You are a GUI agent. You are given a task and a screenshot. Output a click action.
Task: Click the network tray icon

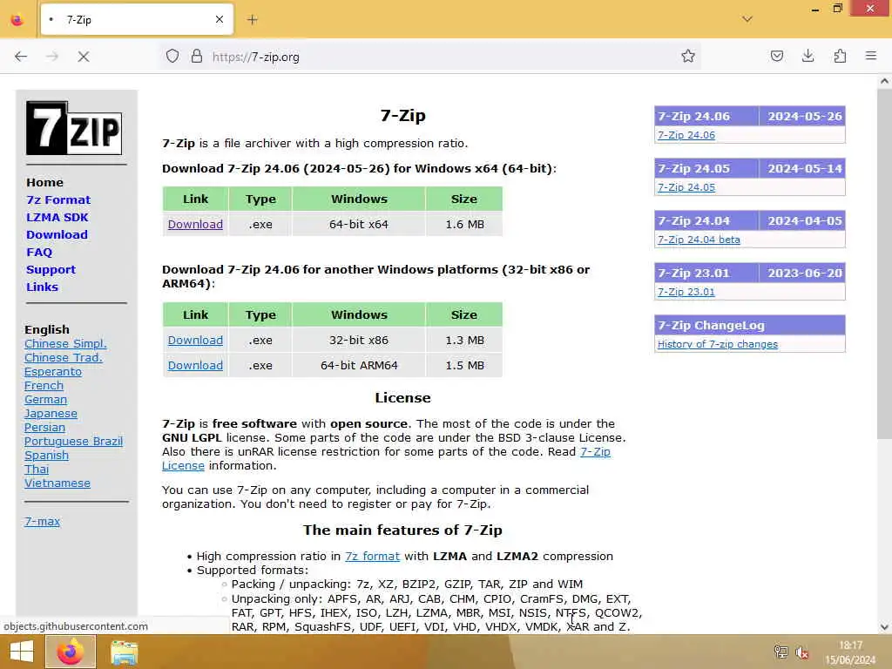pos(780,652)
